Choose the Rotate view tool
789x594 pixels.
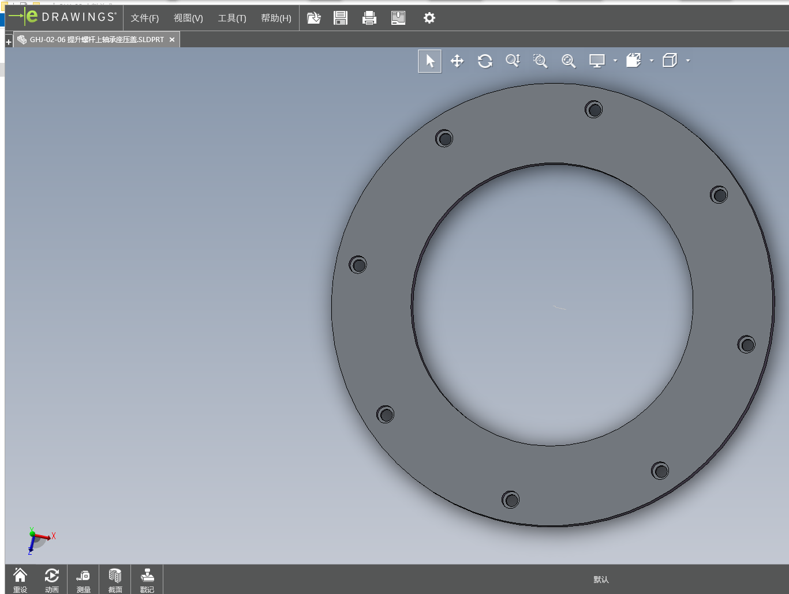[x=485, y=61]
